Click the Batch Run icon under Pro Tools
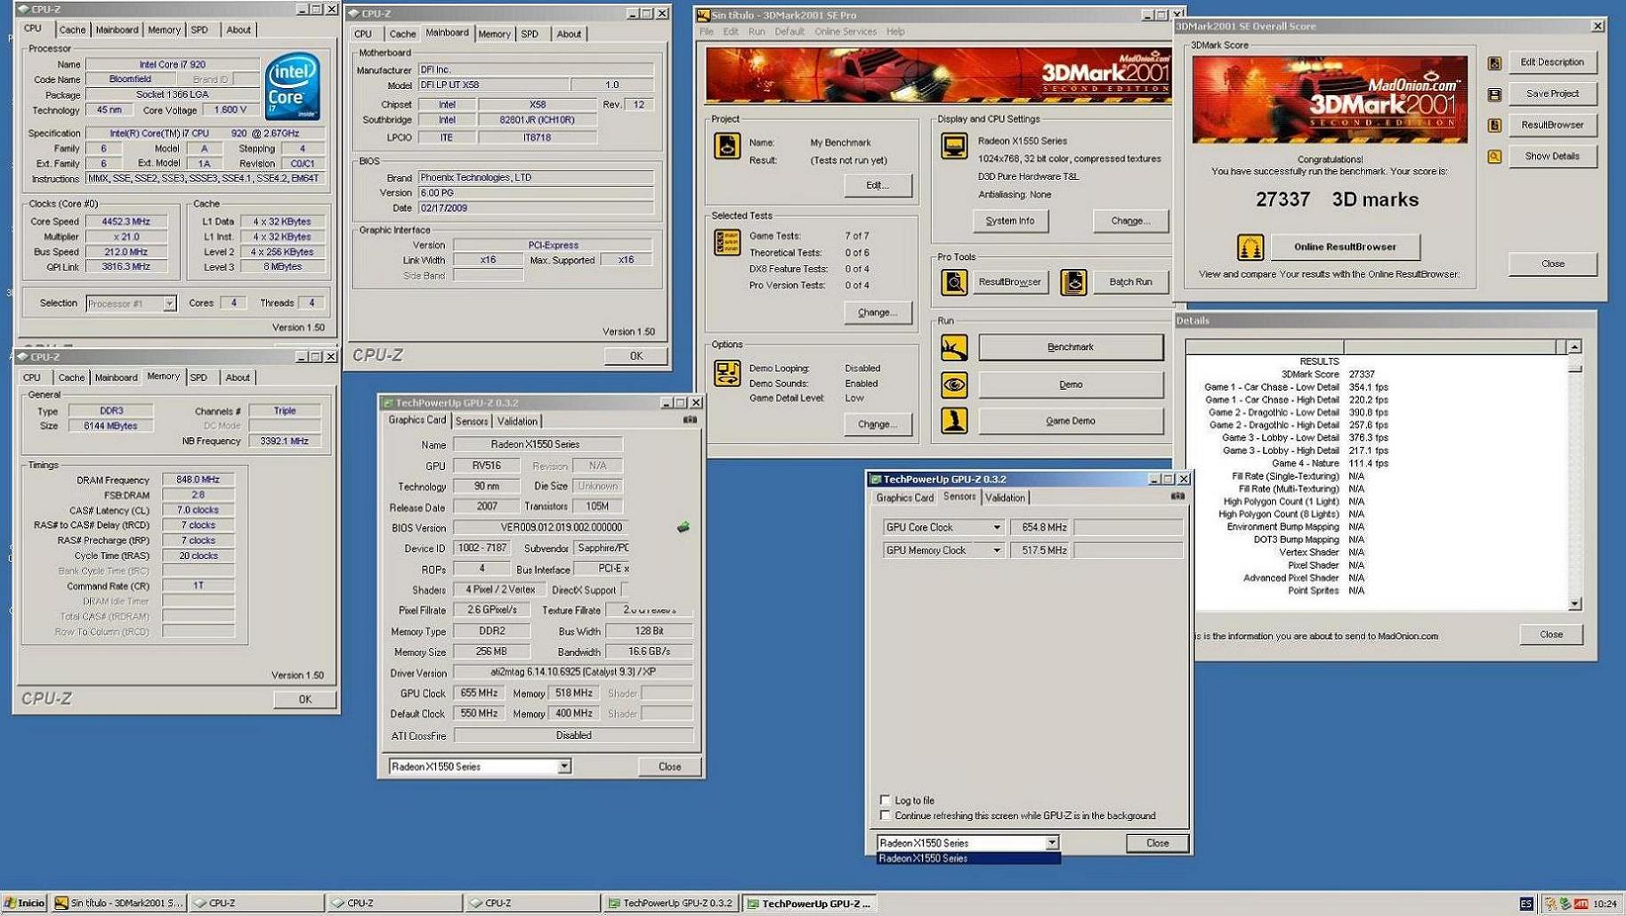This screenshot has width=1626, height=916. coord(1073,282)
